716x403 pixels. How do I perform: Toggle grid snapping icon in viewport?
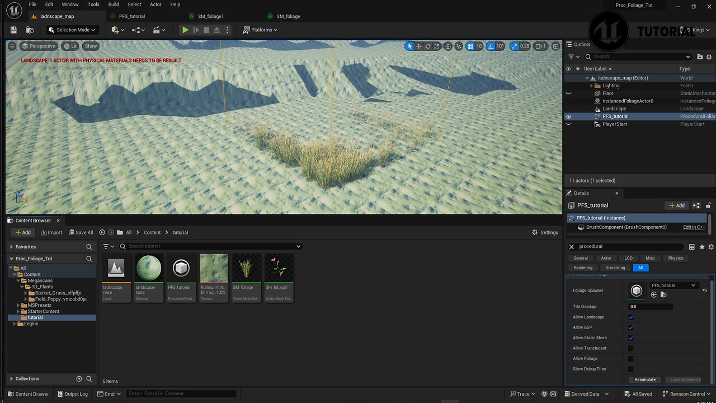(470, 46)
